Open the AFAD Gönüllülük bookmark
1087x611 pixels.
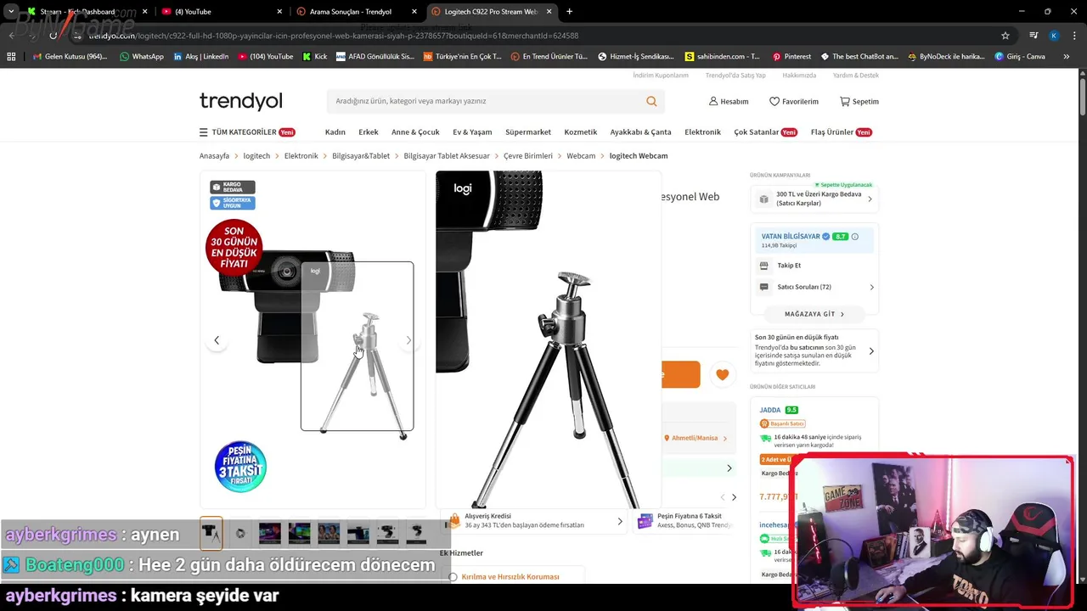tap(375, 56)
